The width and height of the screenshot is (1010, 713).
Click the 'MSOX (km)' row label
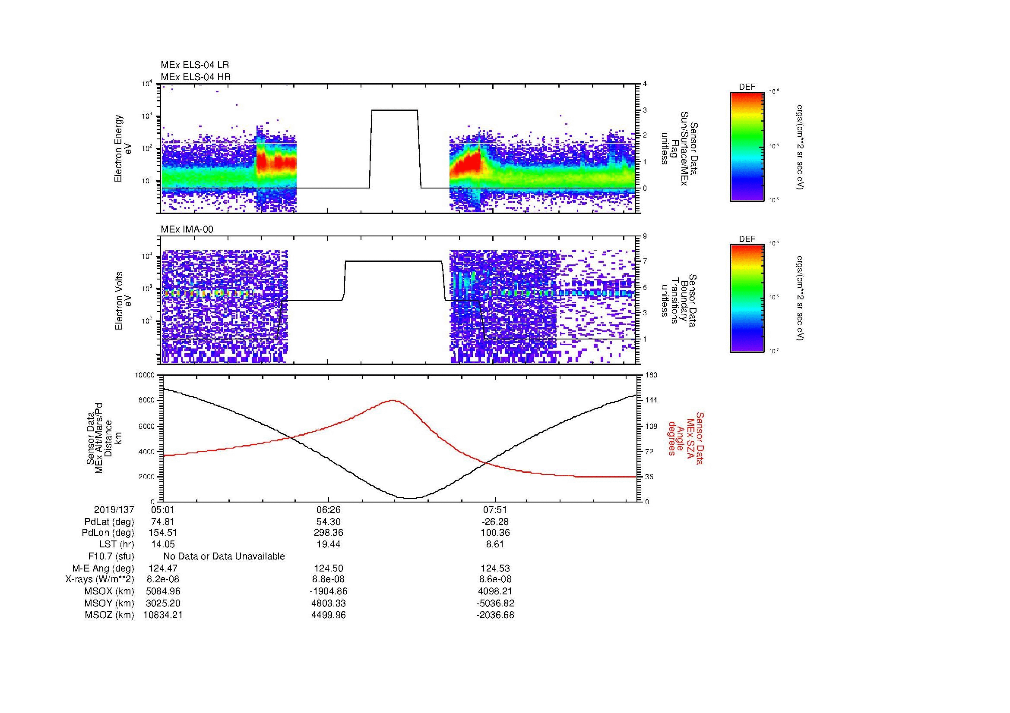109,591
